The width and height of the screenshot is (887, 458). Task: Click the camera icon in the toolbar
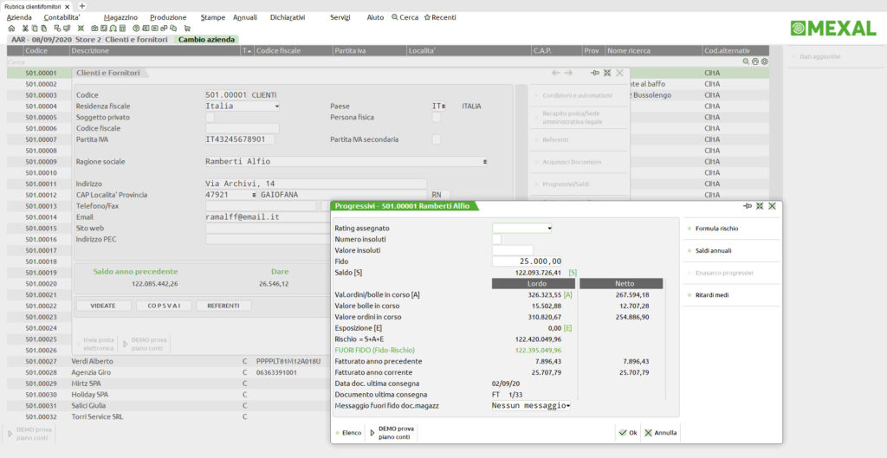coord(94,29)
